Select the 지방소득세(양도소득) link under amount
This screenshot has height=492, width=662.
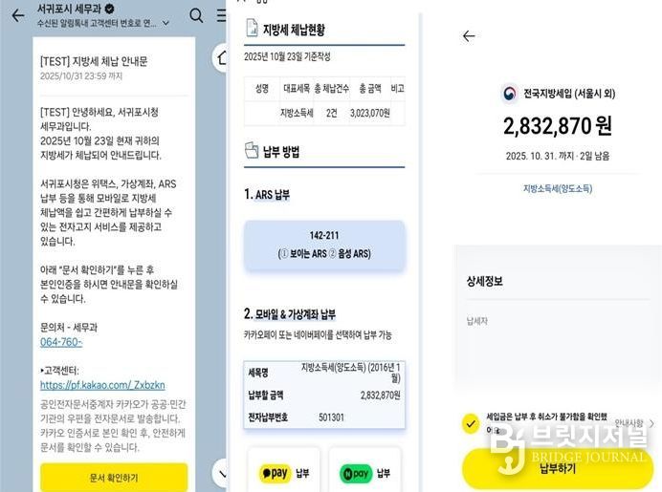[558, 188]
